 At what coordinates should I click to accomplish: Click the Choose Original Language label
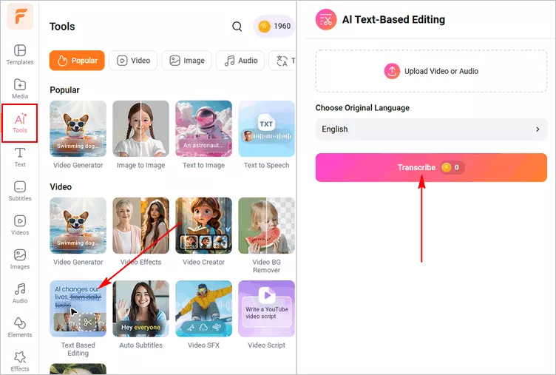[362, 108]
